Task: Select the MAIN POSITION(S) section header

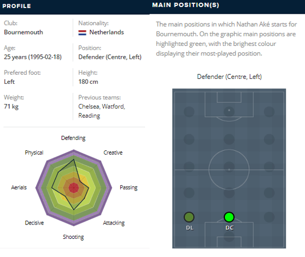Action: (185, 5)
